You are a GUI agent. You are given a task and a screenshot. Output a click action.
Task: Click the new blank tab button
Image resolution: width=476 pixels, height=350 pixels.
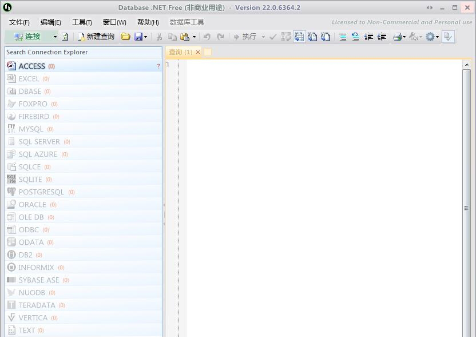point(208,52)
